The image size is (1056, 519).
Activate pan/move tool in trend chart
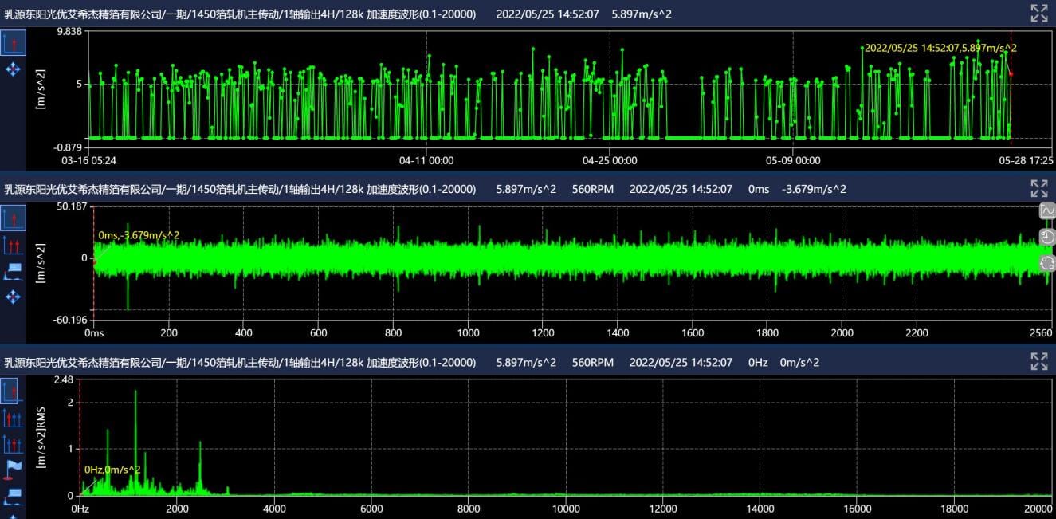(13, 69)
